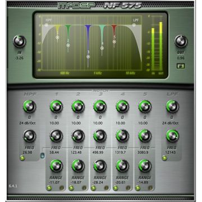Select the blue notch 3 node in graph
The height and width of the screenshot is (202, 202).
(x=88, y=57)
